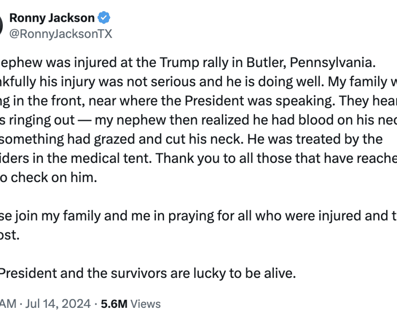Click the partially visible profile avatar
The image size is (397, 321).
click(x=1, y=25)
